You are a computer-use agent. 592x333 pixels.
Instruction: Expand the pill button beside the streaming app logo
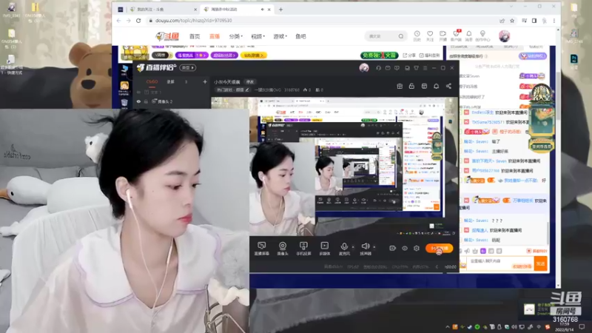click(x=188, y=68)
